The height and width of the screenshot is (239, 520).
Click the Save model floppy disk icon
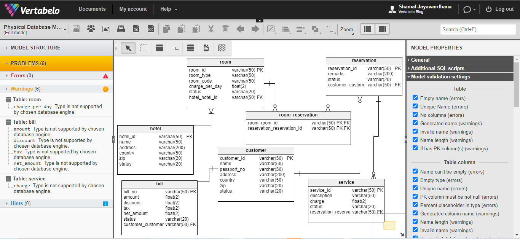click(76, 29)
